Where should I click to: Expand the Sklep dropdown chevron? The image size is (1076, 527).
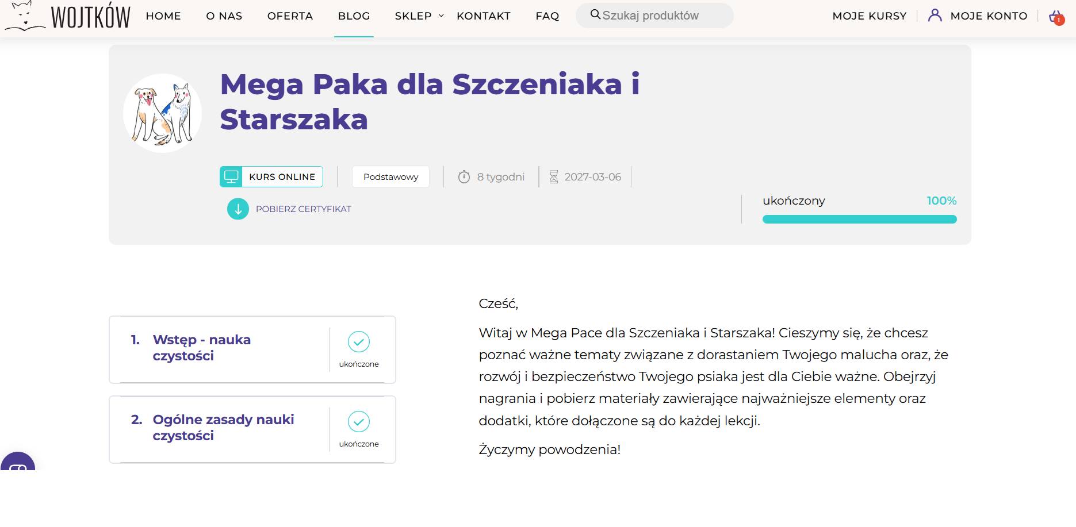(x=441, y=16)
